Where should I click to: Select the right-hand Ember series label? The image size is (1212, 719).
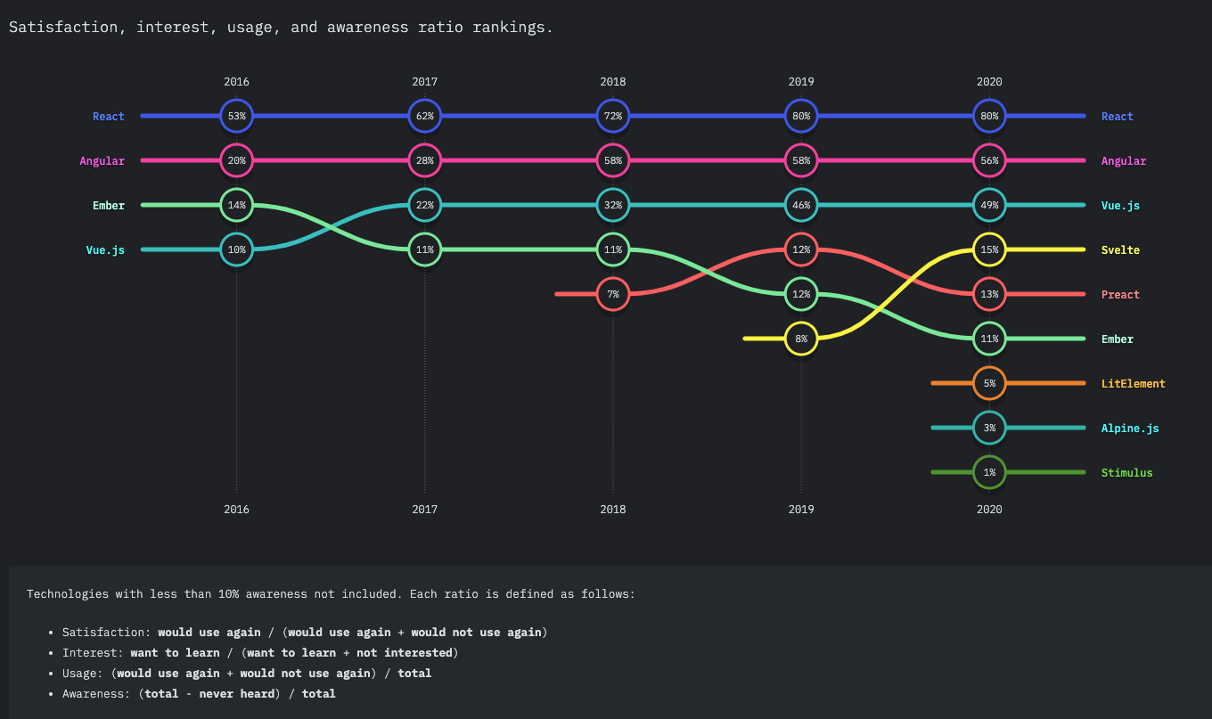1118,339
